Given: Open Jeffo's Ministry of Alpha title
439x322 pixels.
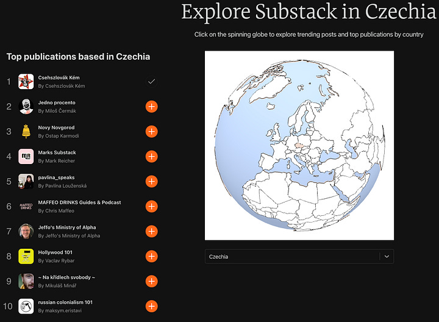Looking at the screenshot, I should pos(67,227).
